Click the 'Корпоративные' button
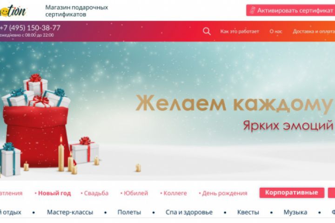 (292, 193)
